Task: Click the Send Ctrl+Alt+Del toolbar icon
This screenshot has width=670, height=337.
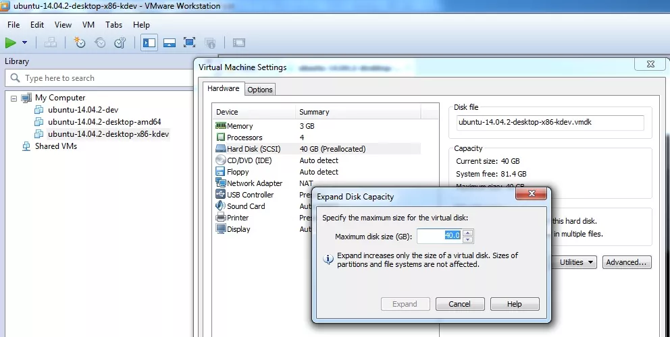Action: tap(51, 42)
